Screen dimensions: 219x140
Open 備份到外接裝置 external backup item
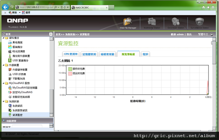point(19,56)
